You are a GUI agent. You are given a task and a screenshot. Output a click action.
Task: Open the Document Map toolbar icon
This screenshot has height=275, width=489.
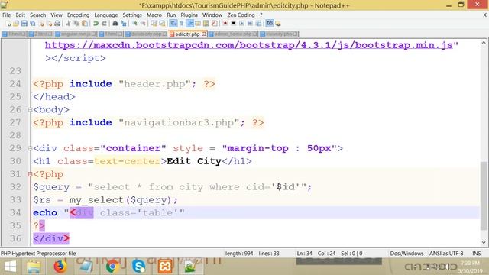[x=206, y=24]
